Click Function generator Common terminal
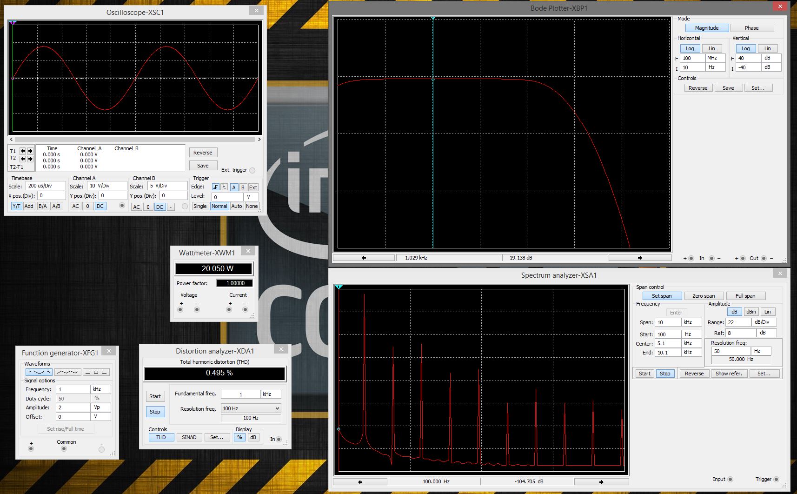The image size is (797, 494). (64, 449)
